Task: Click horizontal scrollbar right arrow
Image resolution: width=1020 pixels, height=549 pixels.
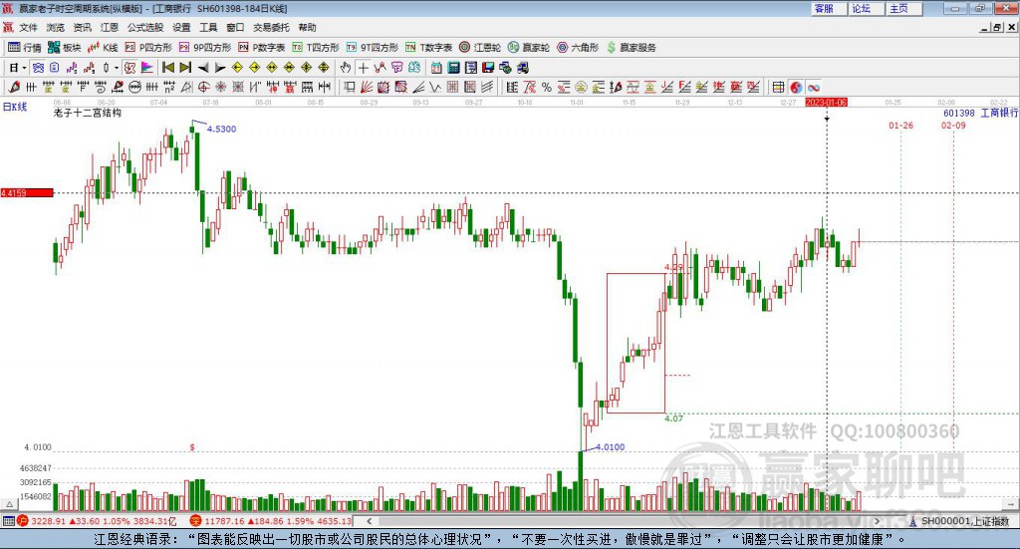Action: click(877, 521)
